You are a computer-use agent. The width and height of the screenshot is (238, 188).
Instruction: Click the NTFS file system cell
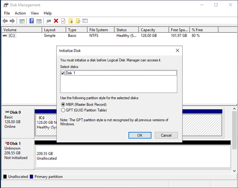(94, 35)
